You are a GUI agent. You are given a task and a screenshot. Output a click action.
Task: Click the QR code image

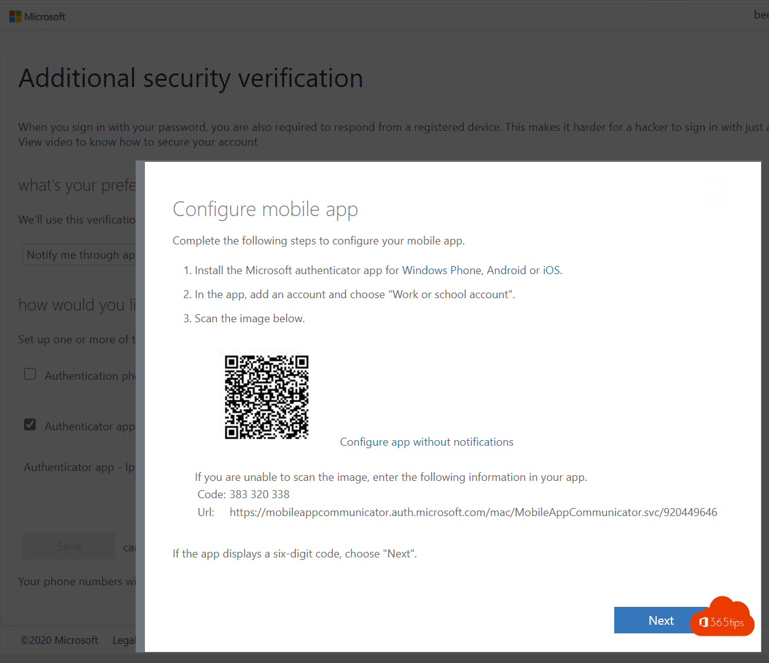[x=266, y=397]
